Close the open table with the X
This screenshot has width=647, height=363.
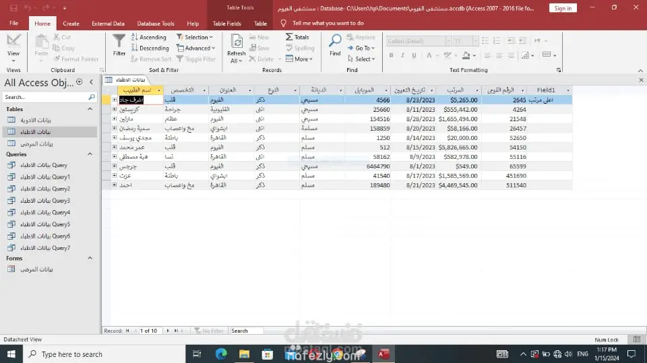pos(641,80)
